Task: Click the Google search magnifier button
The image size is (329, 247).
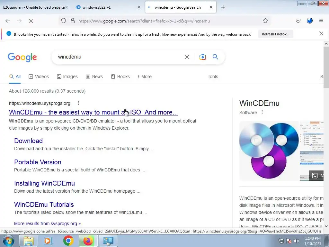Action: [215, 57]
